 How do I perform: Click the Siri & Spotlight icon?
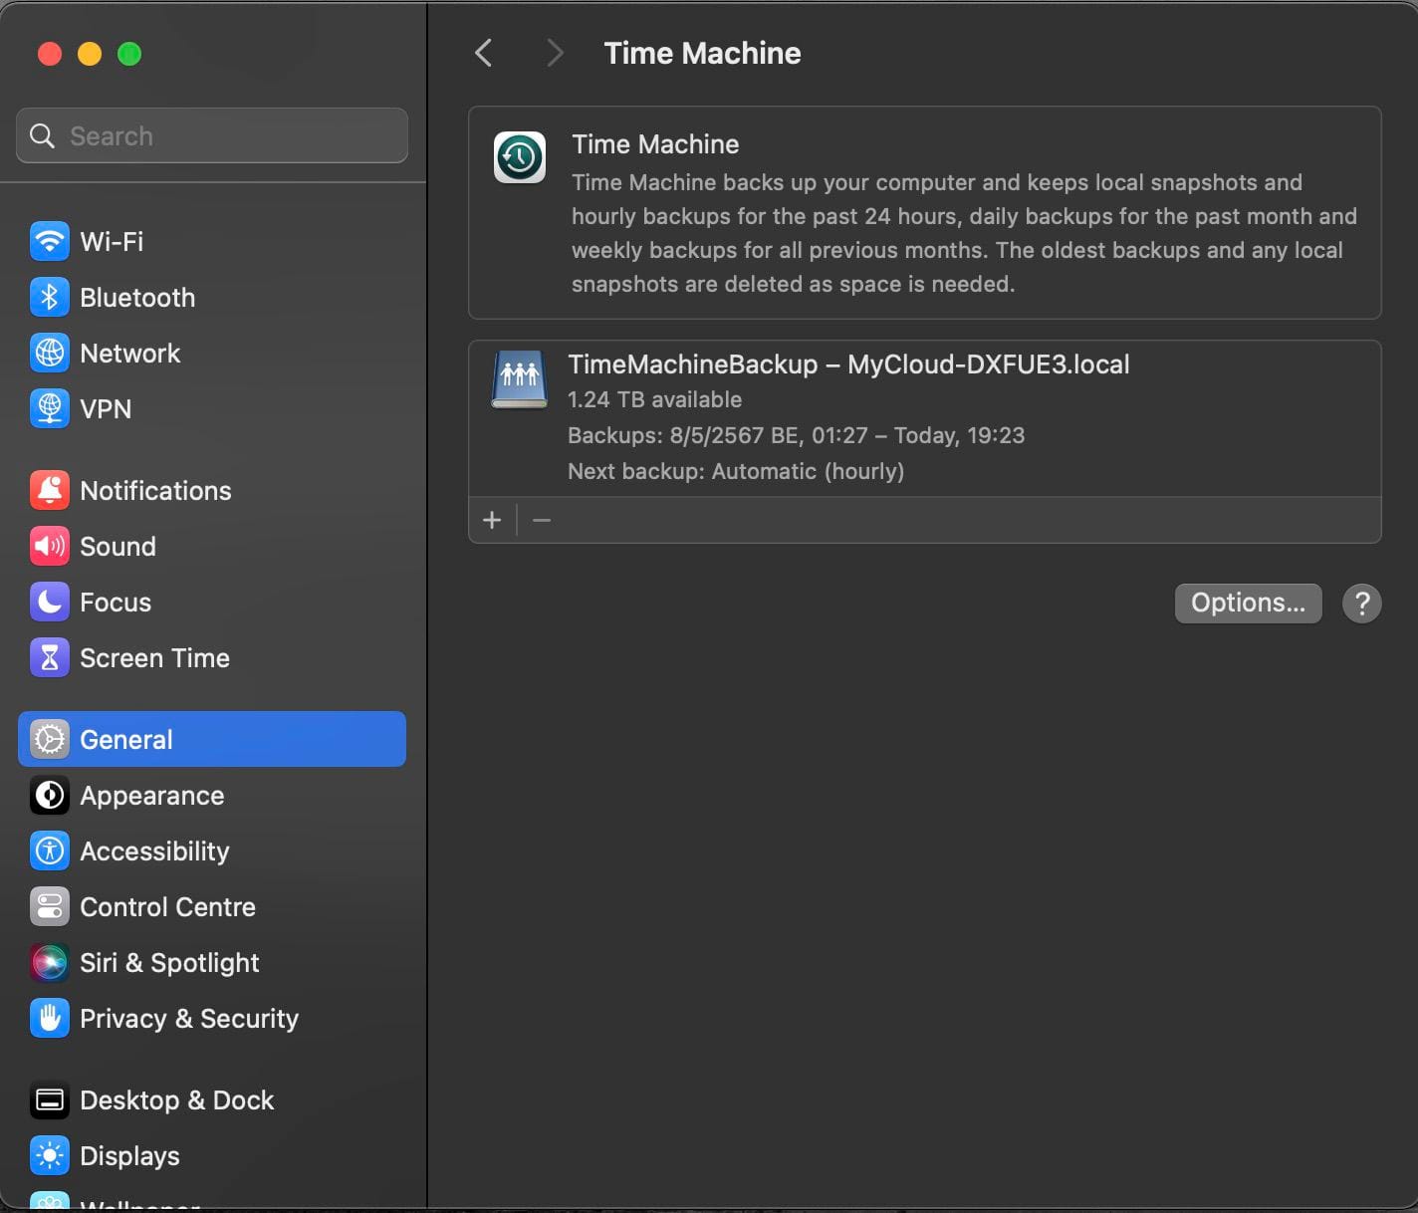pos(50,962)
